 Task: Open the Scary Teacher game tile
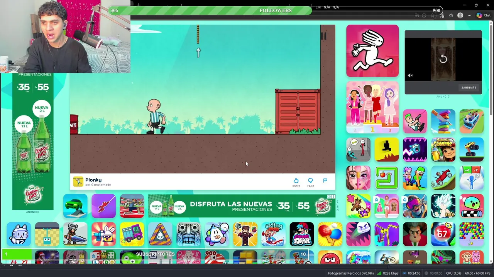(x=415, y=234)
